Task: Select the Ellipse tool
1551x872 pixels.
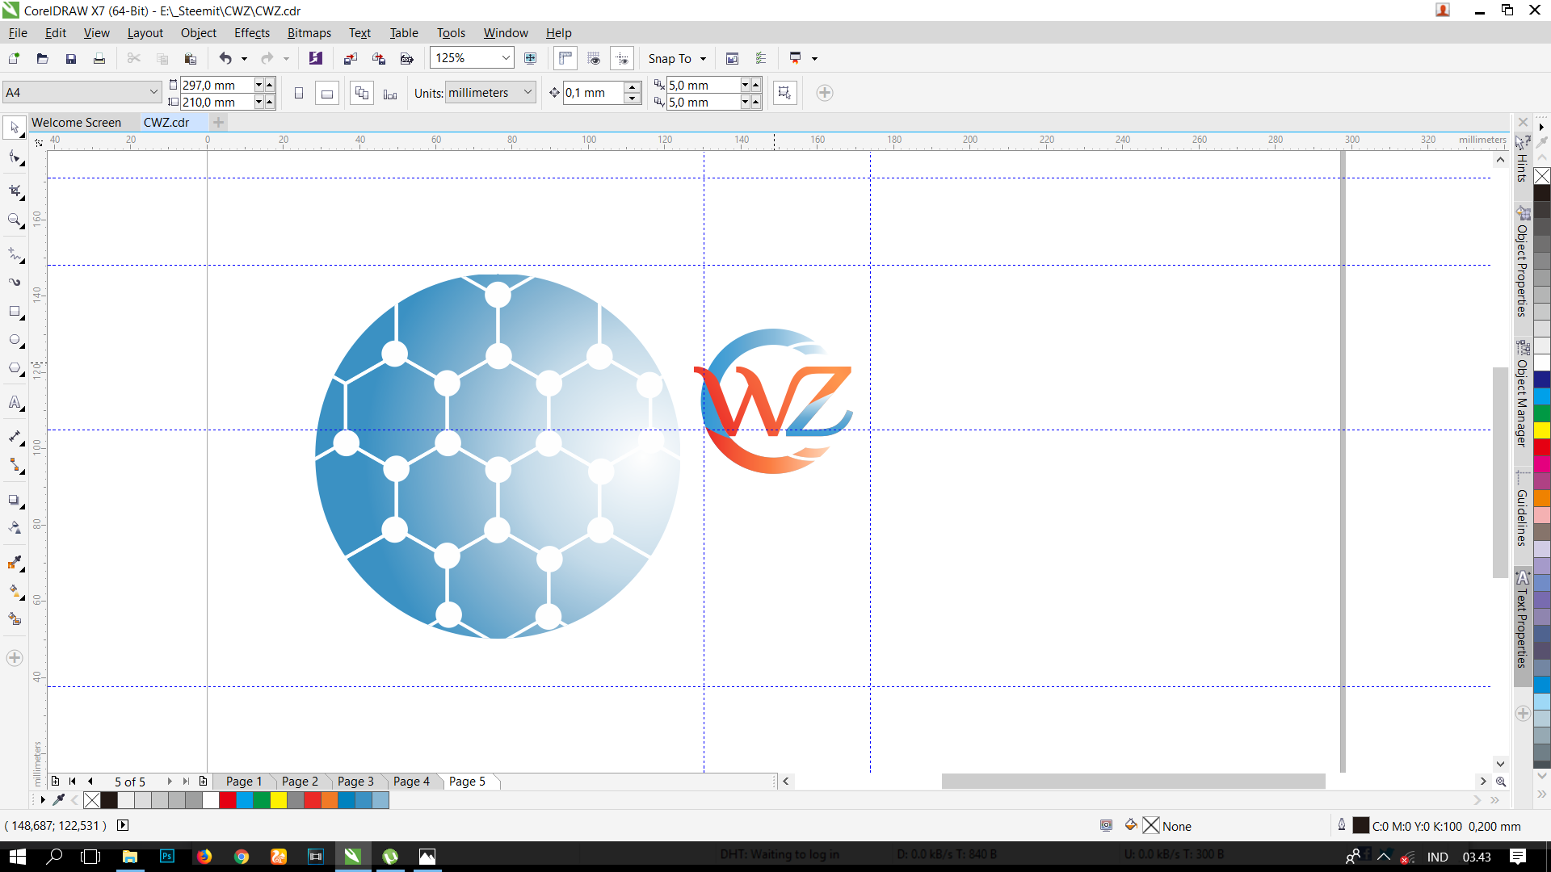Action: (15, 340)
